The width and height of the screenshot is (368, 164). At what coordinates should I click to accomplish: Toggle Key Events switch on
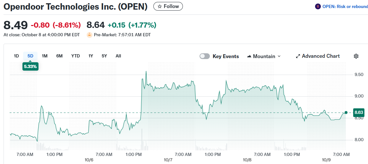point(205,56)
